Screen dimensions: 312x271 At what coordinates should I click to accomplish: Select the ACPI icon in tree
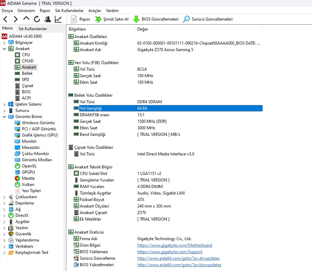(x=17, y=98)
